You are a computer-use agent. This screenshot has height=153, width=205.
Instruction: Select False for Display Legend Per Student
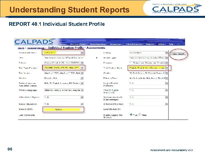click(140, 115)
